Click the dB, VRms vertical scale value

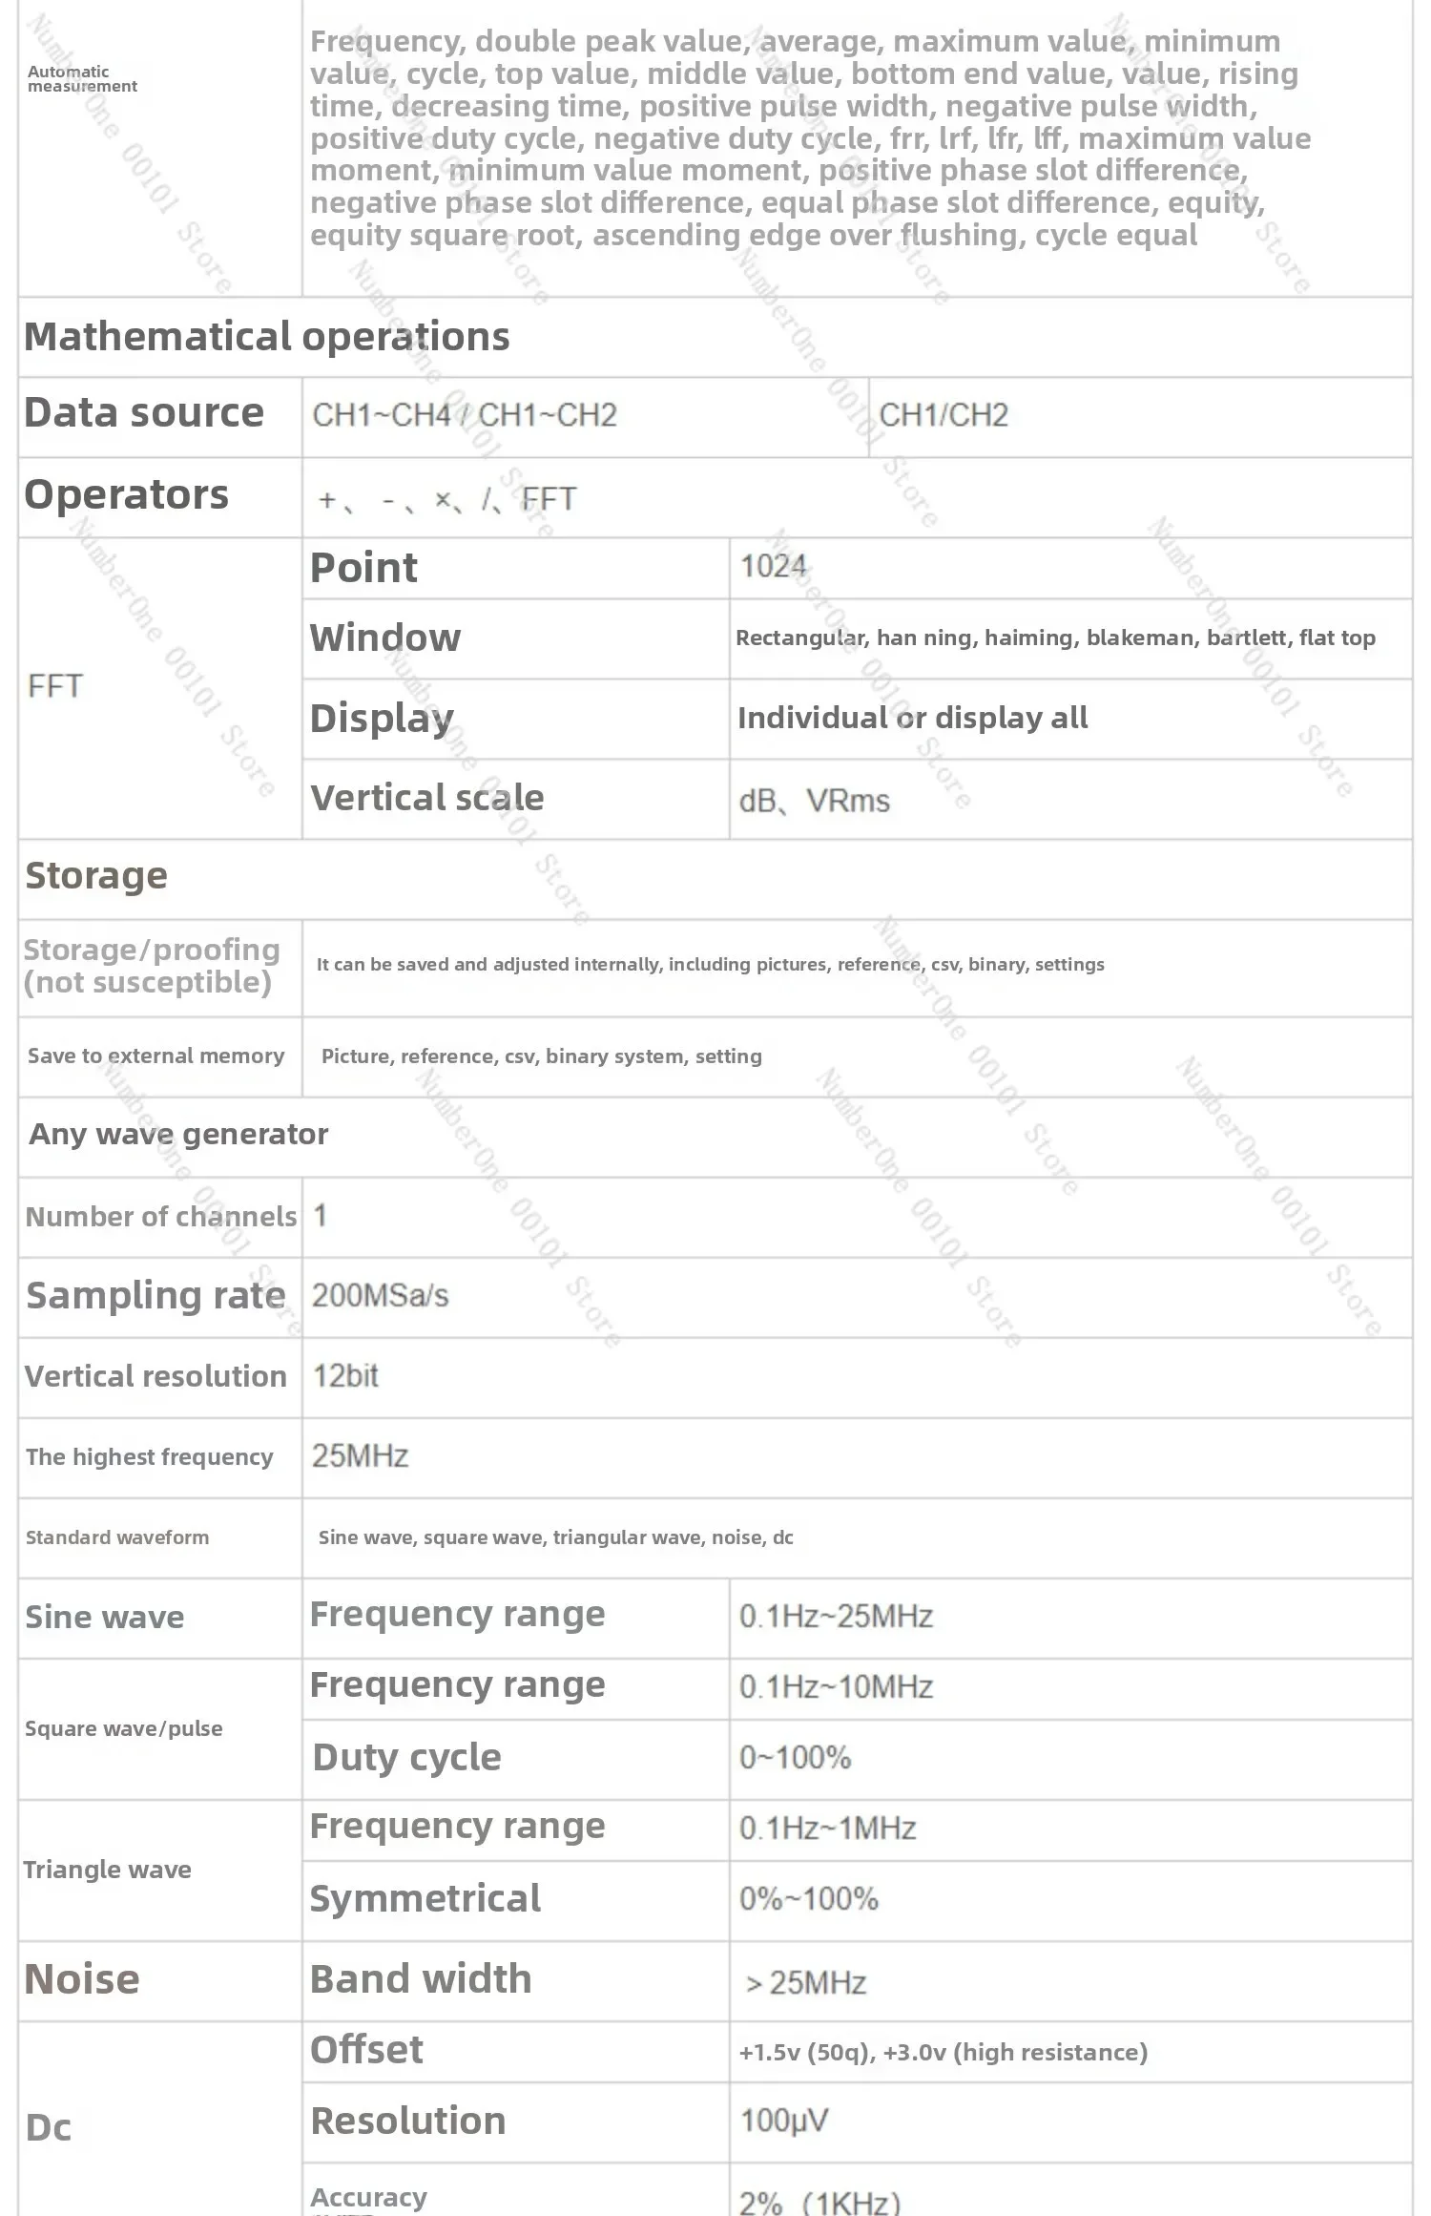coord(814,800)
